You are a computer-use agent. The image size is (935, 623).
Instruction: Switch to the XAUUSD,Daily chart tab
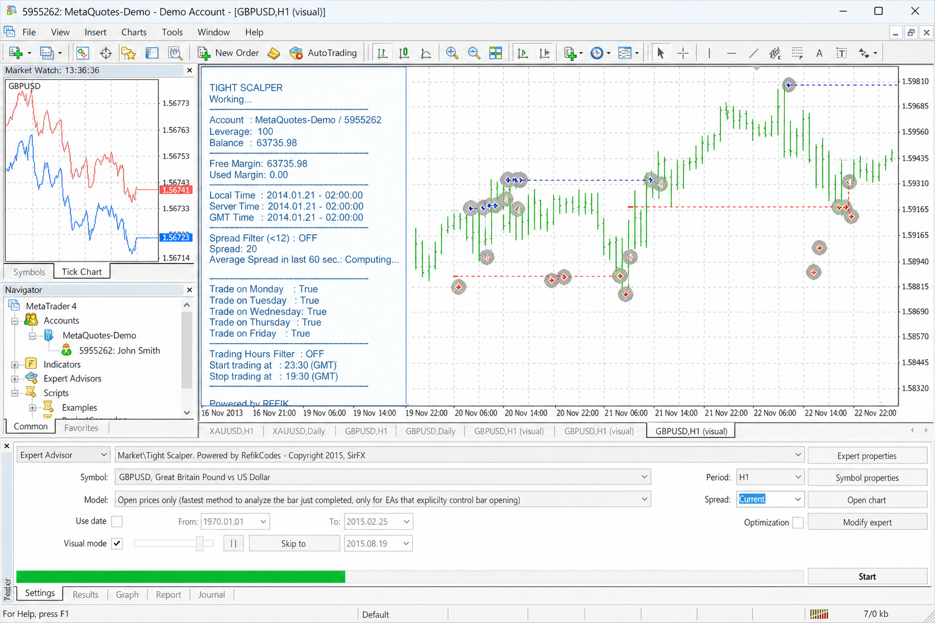point(298,431)
